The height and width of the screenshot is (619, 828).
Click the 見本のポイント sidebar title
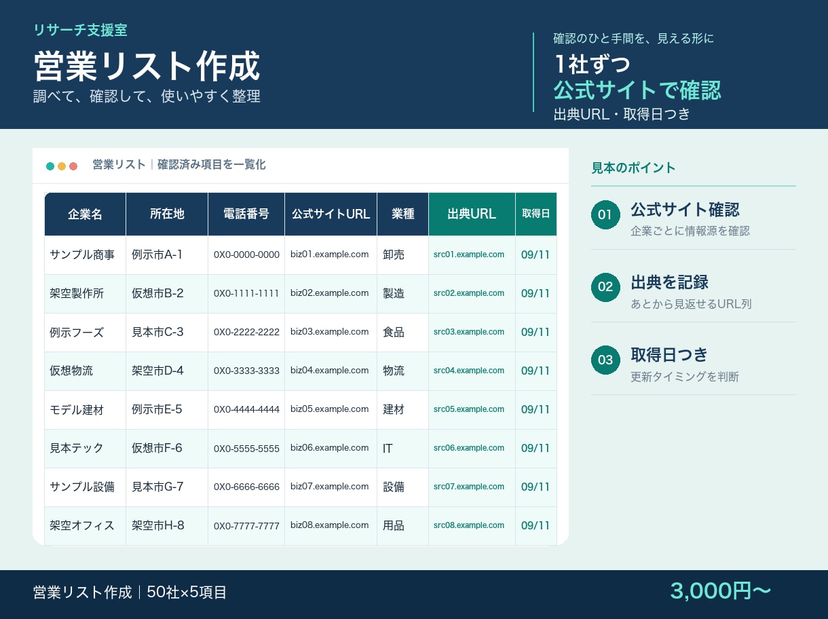(633, 168)
